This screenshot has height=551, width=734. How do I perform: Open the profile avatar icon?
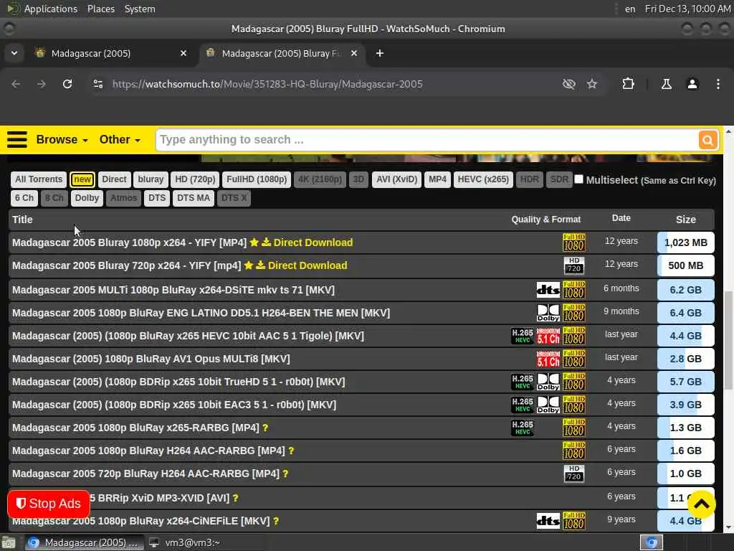pos(692,84)
